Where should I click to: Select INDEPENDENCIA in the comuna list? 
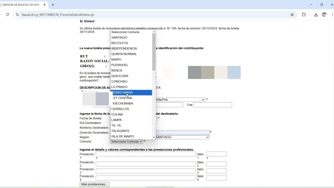pyautogui.click(x=131, y=48)
